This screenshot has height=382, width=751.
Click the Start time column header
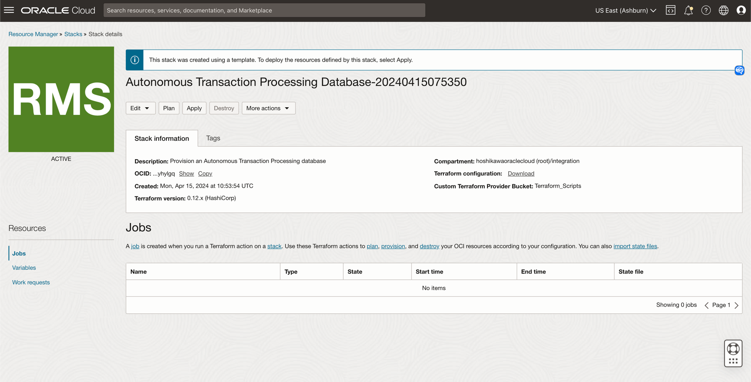tap(464, 271)
